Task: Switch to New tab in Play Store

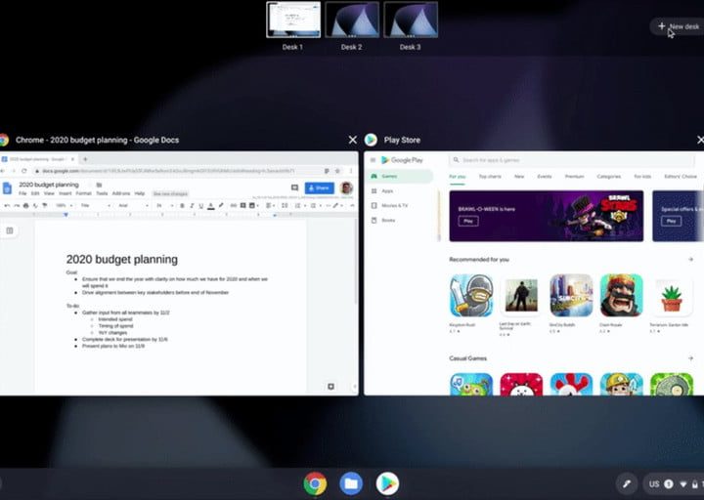Action: tap(519, 177)
